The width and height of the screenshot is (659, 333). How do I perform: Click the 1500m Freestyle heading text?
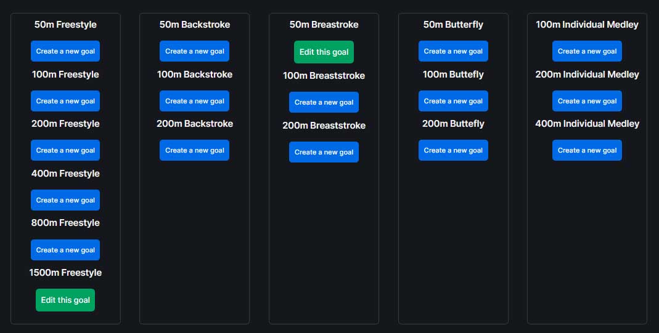[x=65, y=273]
